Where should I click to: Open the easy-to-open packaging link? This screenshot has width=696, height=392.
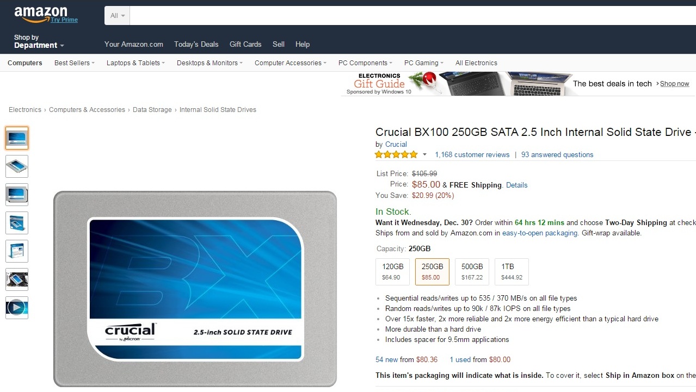point(540,233)
